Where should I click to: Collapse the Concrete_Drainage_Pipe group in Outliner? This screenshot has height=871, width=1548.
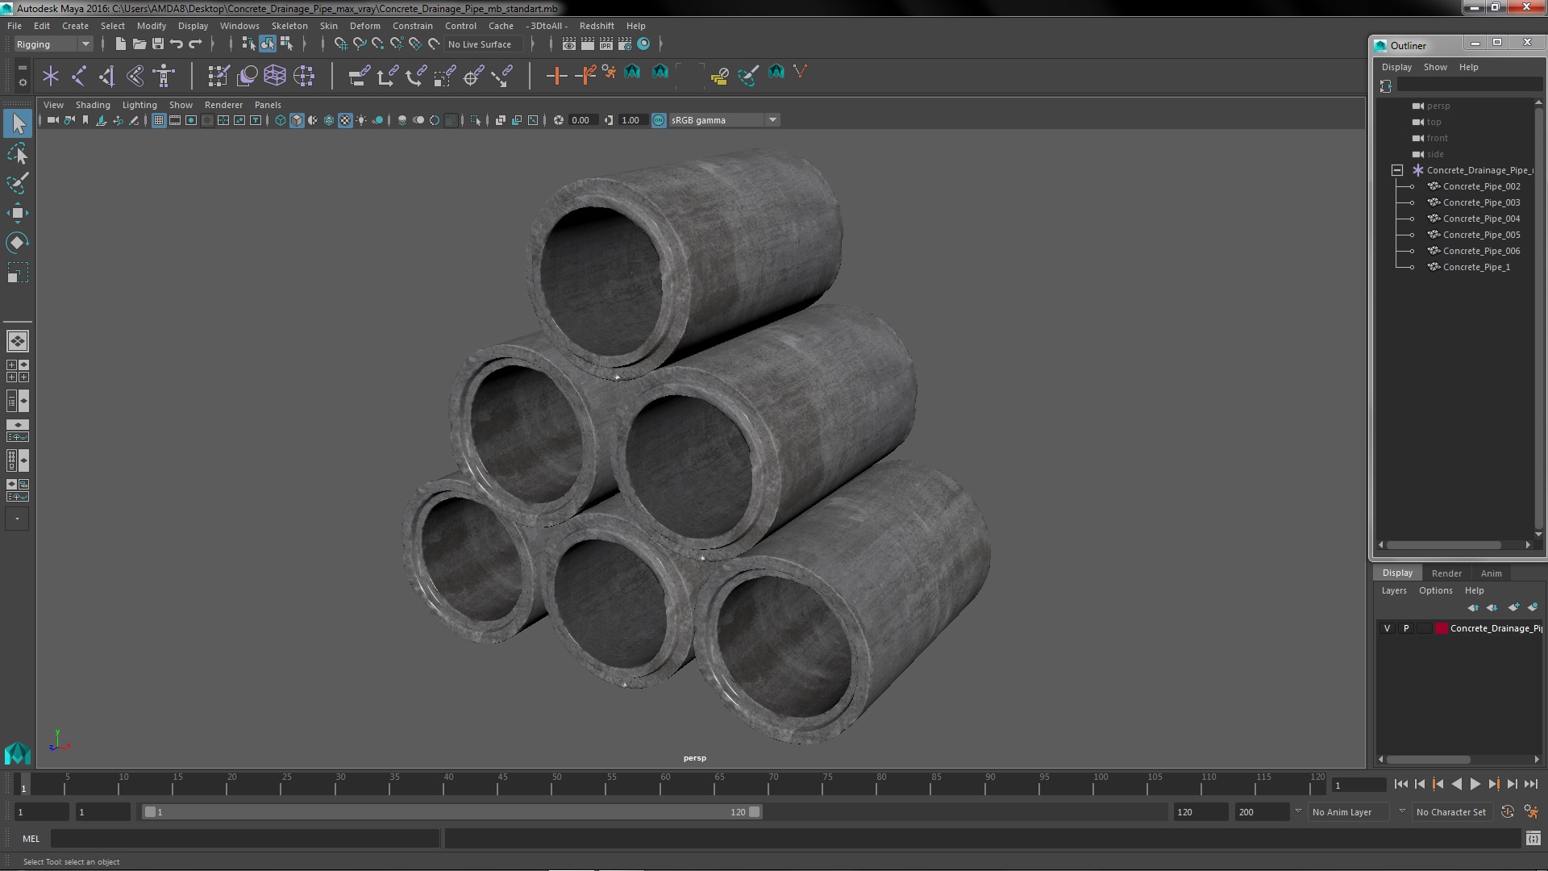tap(1397, 170)
